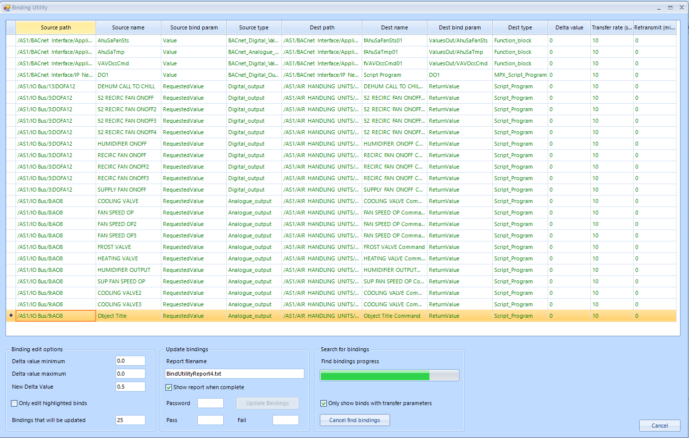
Task: Uncheck Show report when complete
Action: [169, 387]
